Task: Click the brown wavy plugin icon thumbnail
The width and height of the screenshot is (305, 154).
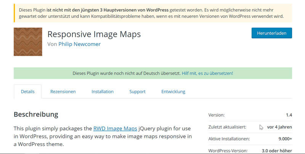Action: point(28,42)
